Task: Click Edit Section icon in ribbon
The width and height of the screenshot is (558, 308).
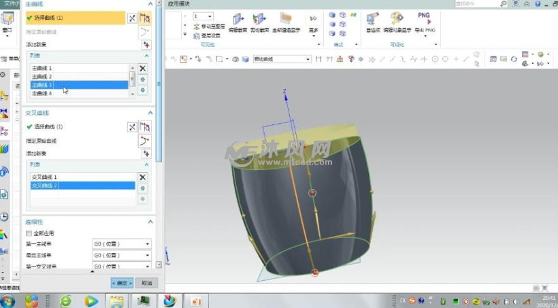Action: (238, 20)
